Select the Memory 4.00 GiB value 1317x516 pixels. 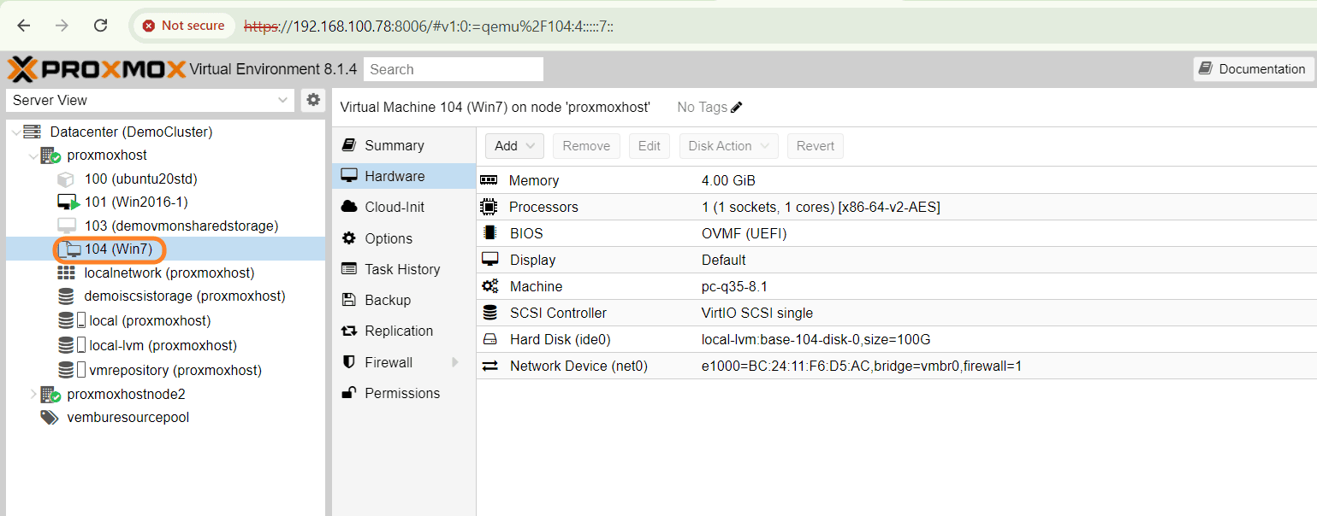(728, 180)
